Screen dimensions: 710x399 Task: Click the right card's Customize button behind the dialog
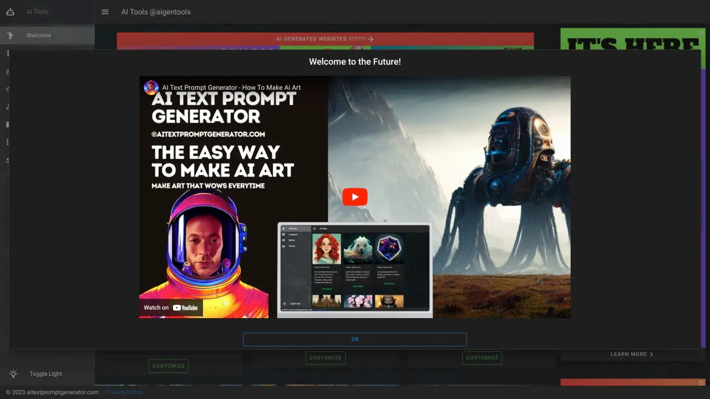[x=482, y=358]
